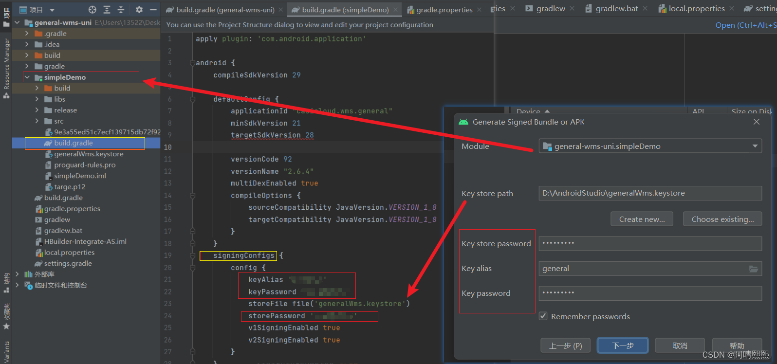Toggle the Remember passwords checkbox
This screenshot has height=364, width=777.
coord(543,316)
